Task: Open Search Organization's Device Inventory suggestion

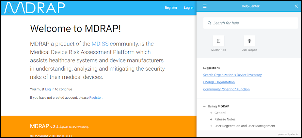Action: tap(232, 75)
